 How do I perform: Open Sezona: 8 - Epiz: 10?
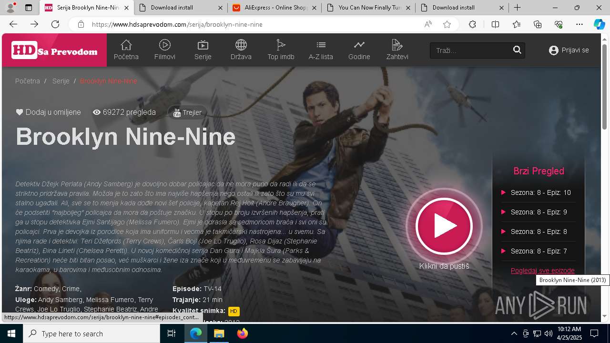click(x=540, y=192)
